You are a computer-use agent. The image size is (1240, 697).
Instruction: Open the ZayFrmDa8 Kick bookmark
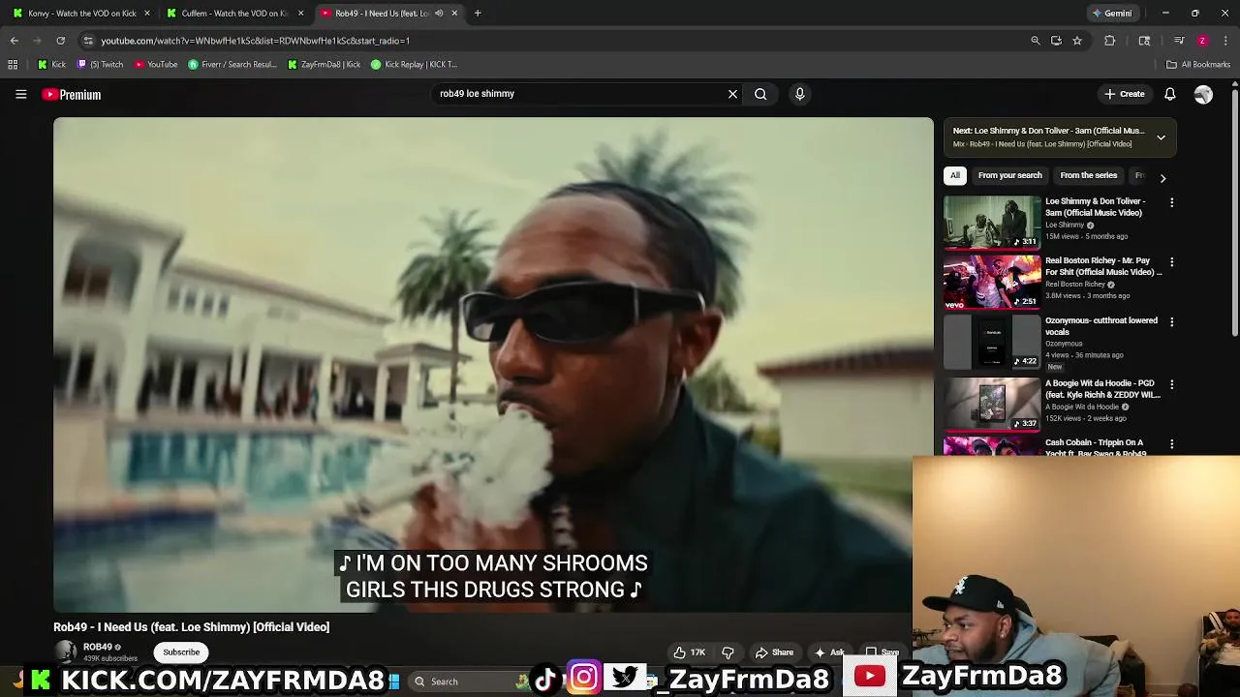click(x=324, y=65)
